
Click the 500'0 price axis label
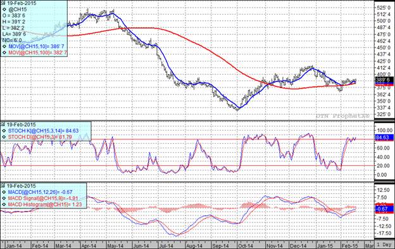384,21
